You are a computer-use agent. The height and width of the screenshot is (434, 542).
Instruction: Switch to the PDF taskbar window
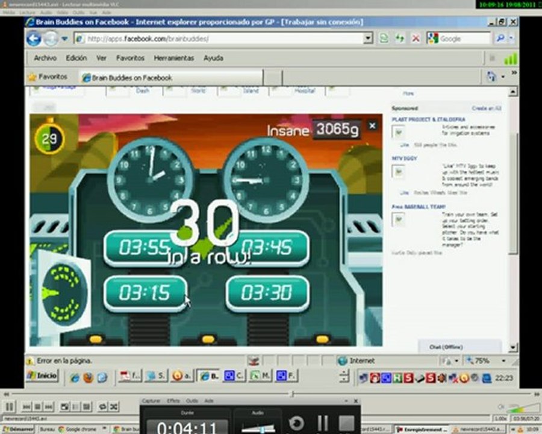[x=129, y=376]
